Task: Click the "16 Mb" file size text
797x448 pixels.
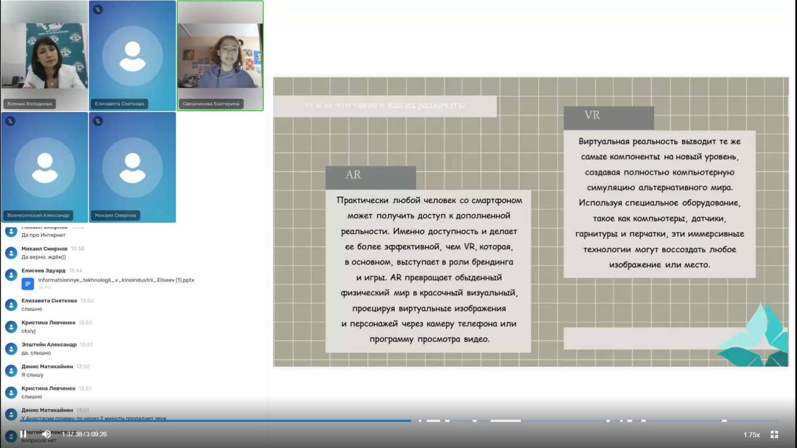Action: tap(45, 288)
